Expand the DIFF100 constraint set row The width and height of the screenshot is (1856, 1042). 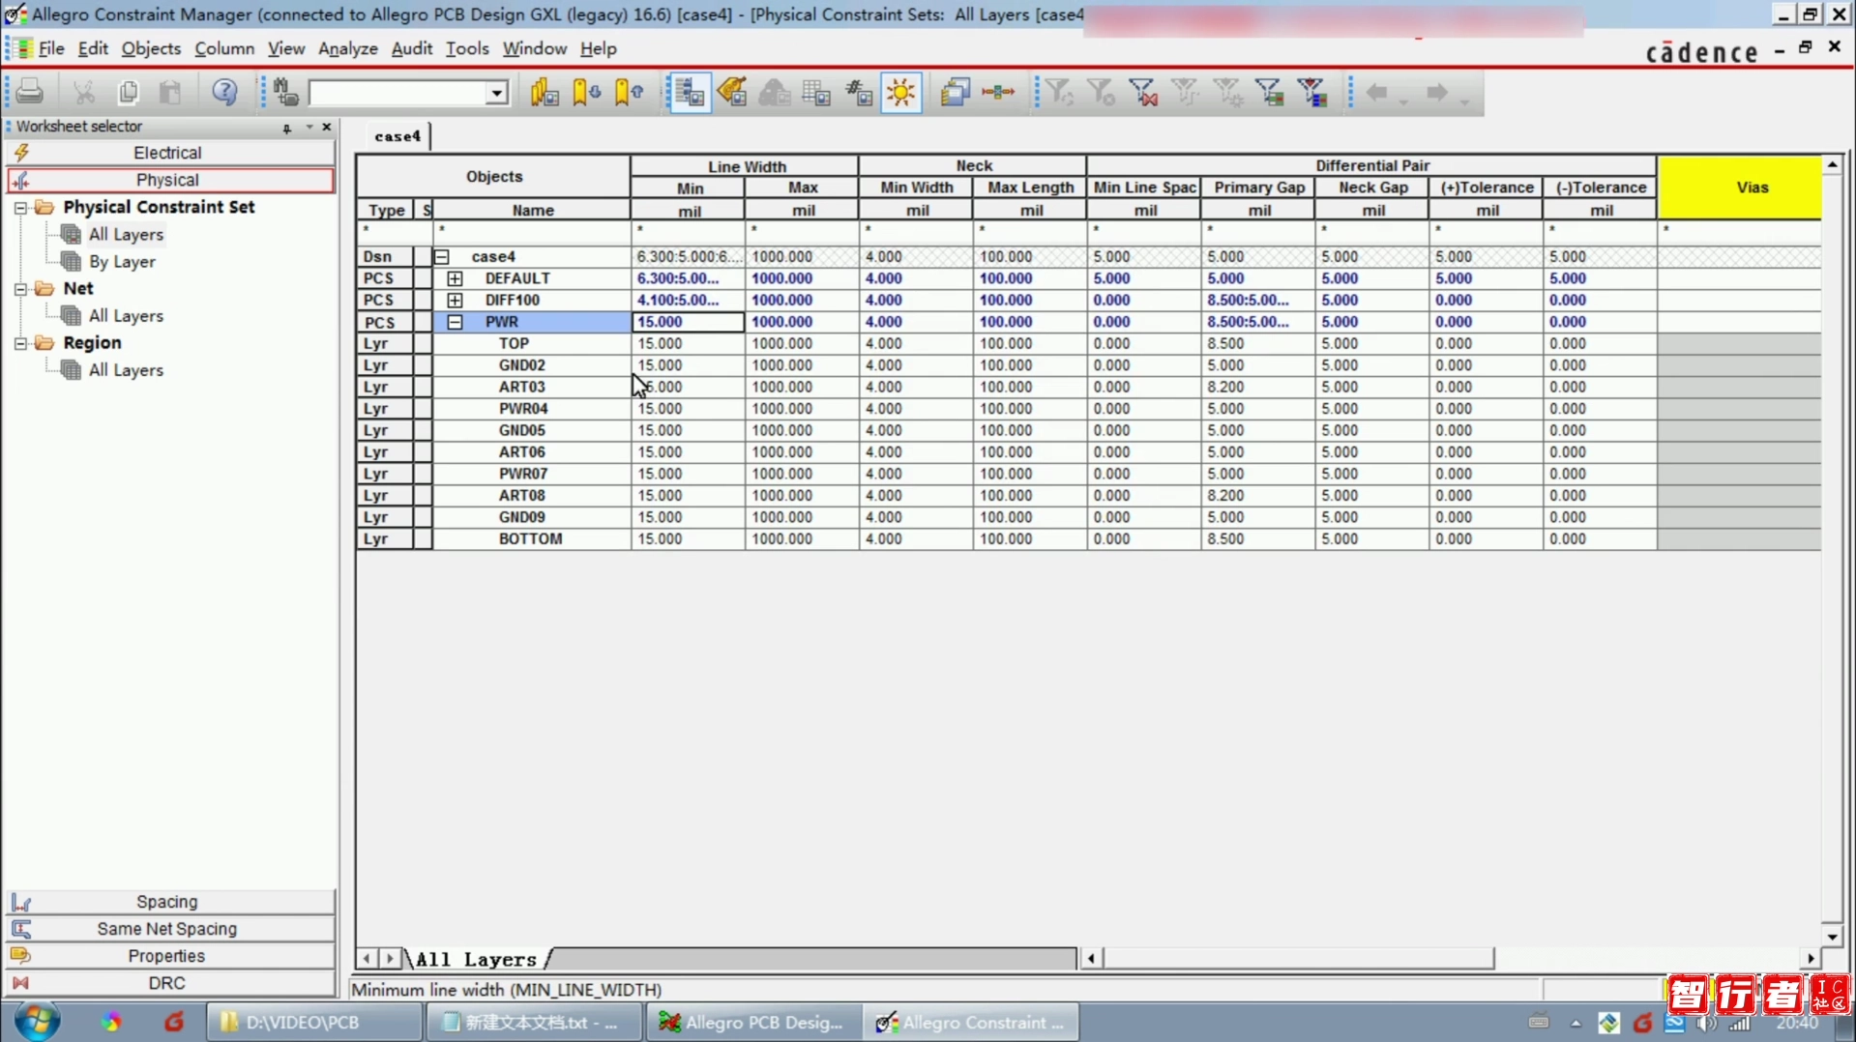point(455,301)
